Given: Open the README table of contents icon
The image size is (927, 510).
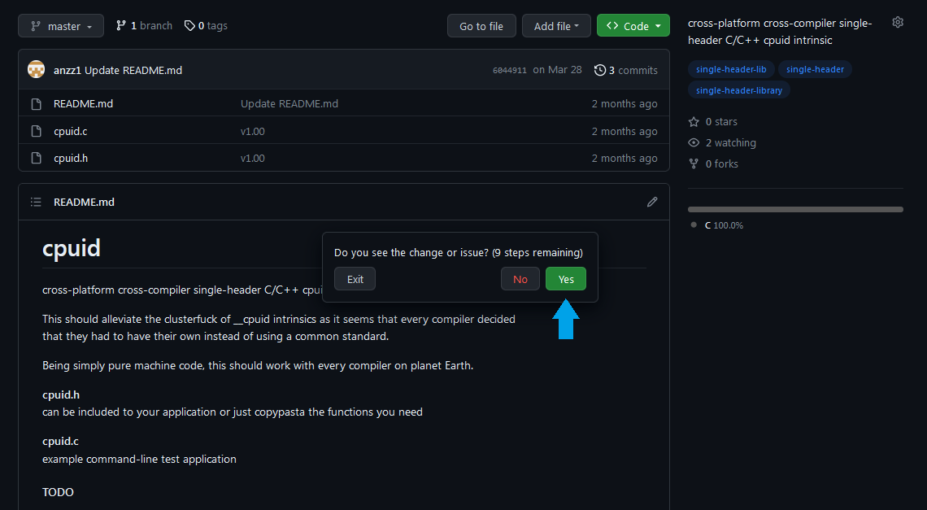Looking at the screenshot, I should pyautogui.click(x=36, y=201).
